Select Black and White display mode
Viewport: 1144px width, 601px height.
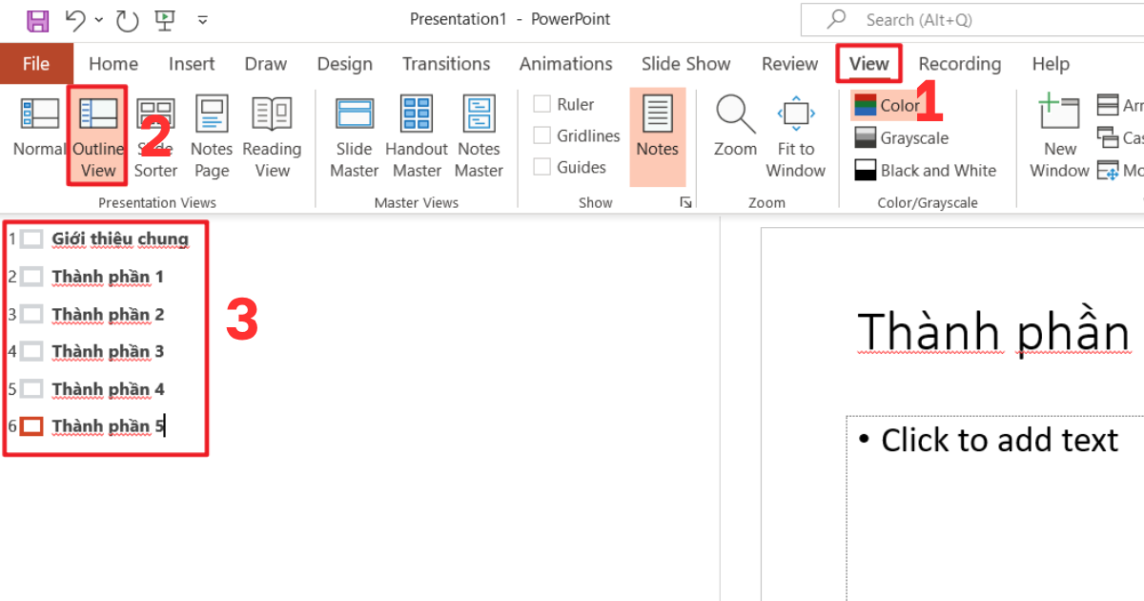coord(926,171)
